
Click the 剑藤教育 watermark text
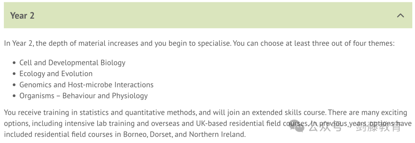[378, 127]
